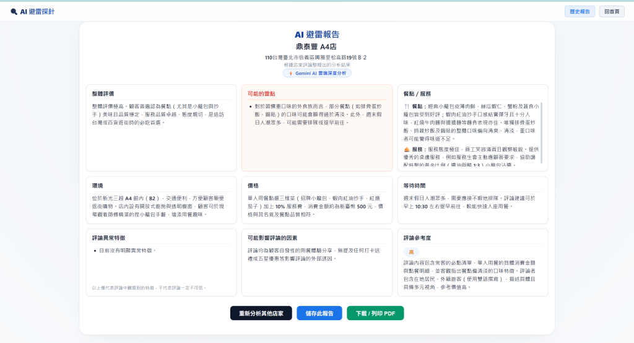Screen dimensions: 634x343
Task: Click the 可能的雷點 card heading
Action: pyautogui.click(x=261, y=93)
